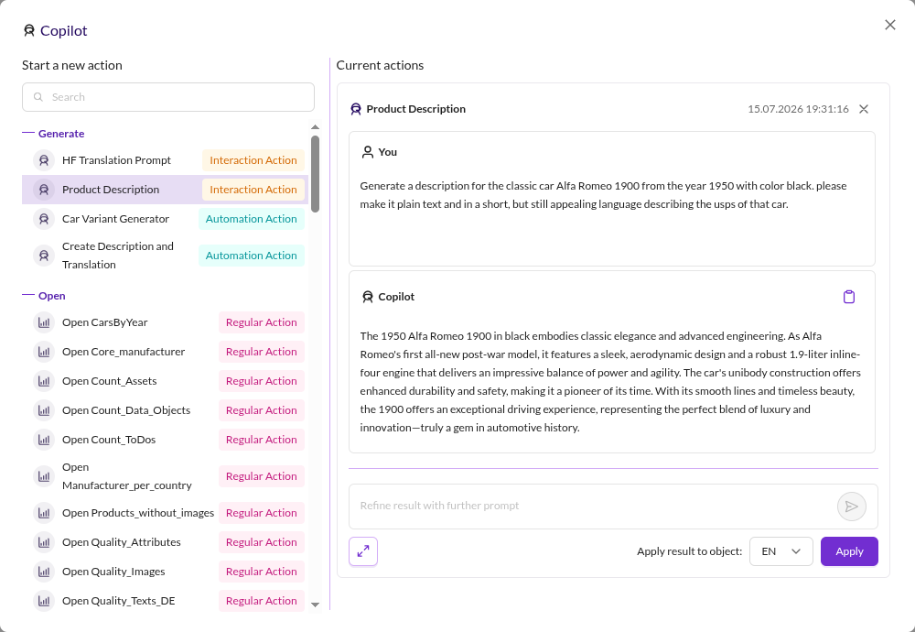Select Car Variant Generator action
Viewport: 915px width, 632px height.
pyautogui.click(x=165, y=219)
